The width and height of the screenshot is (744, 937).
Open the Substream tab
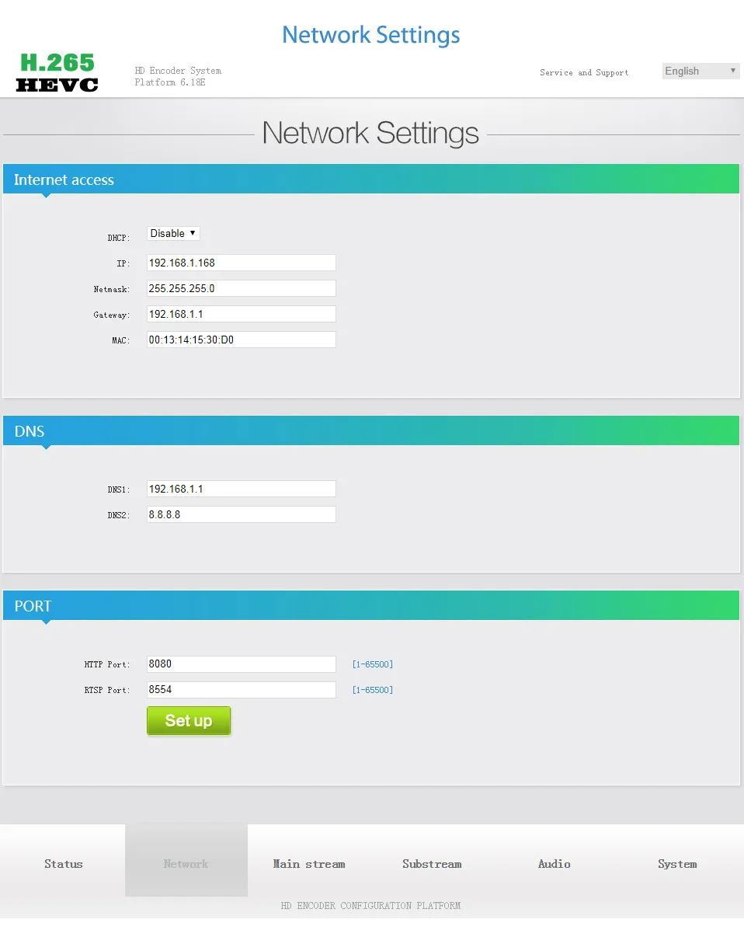[x=432, y=864]
